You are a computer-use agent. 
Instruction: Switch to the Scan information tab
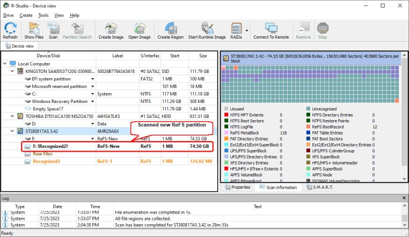coord(278,187)
